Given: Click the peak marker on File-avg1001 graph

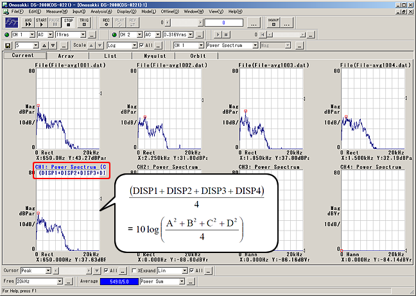Looking at the screenshot, I should pos(39,105).
